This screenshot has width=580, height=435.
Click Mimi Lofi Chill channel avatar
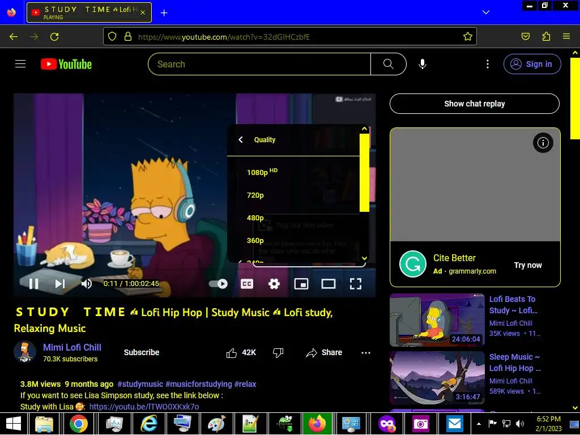point(25,352)
